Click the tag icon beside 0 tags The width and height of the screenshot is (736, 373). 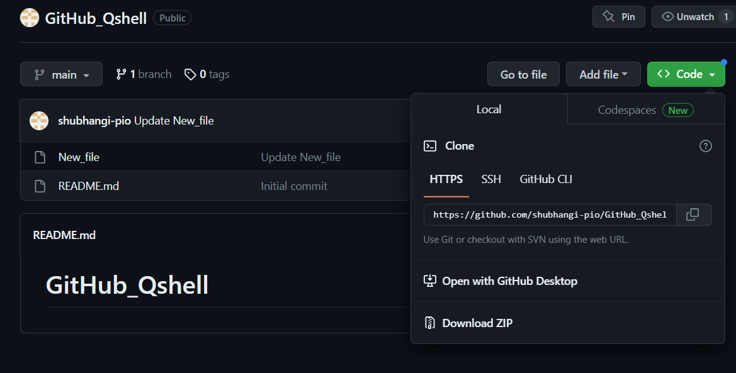pyautogui.click(x=190, y=75)
